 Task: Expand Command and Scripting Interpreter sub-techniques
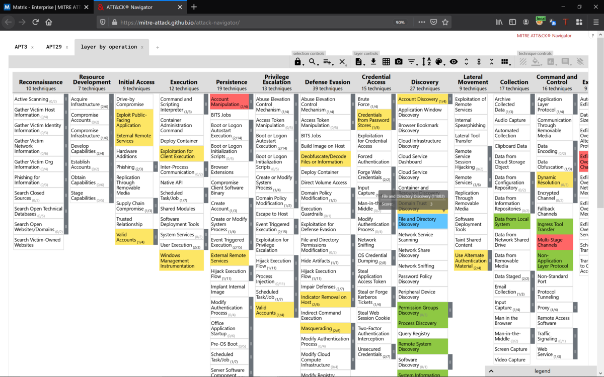click(x=205, y=105)
